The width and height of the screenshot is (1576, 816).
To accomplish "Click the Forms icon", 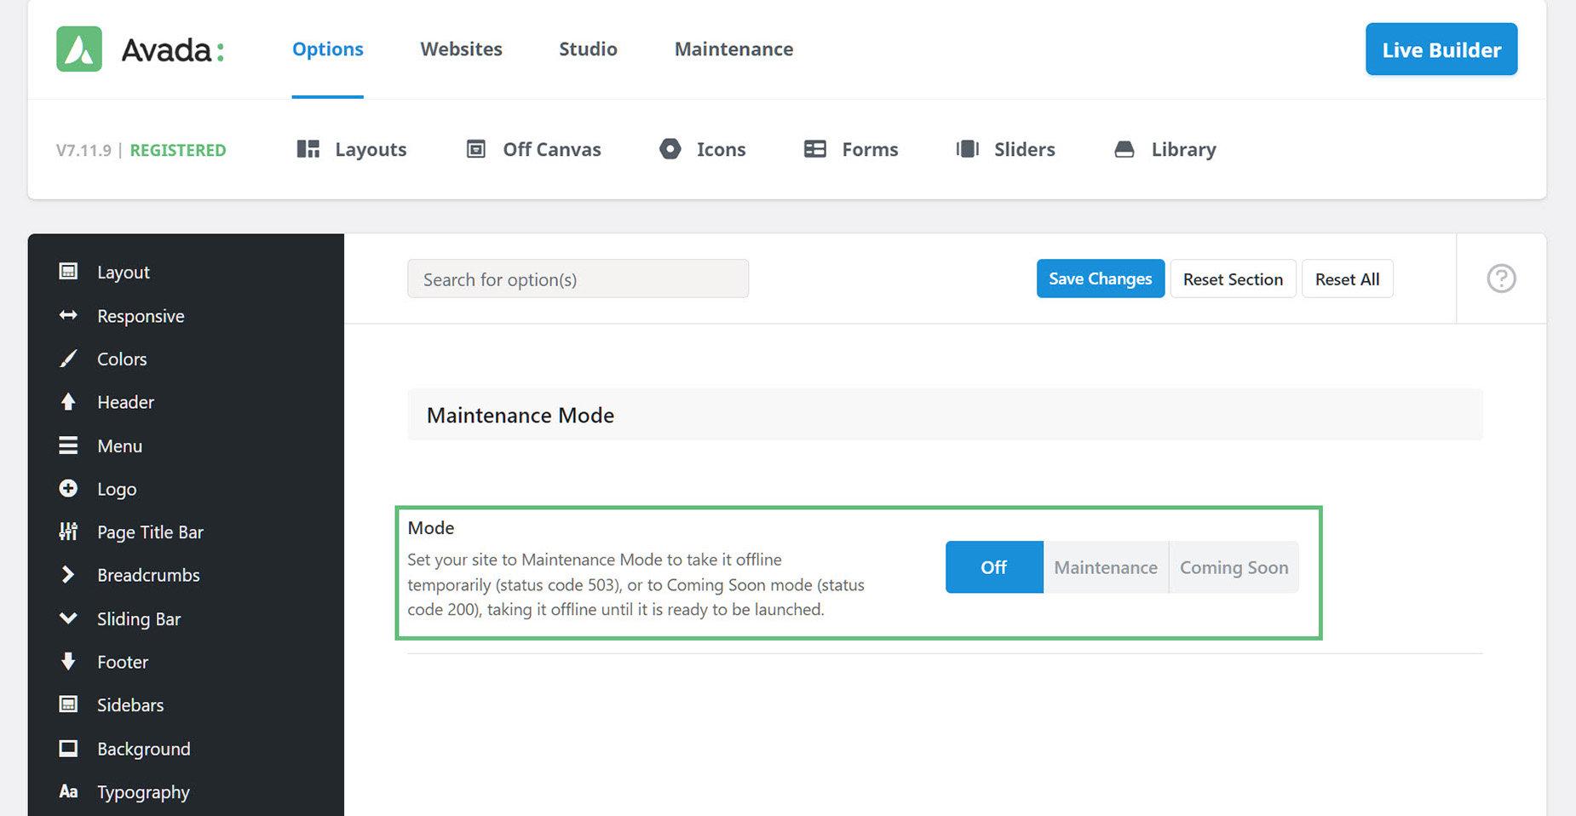I will [815, 149].
